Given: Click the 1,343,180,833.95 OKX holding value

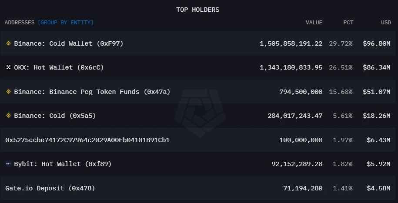Looking at the screenshot, I should (x=291, y=67).
